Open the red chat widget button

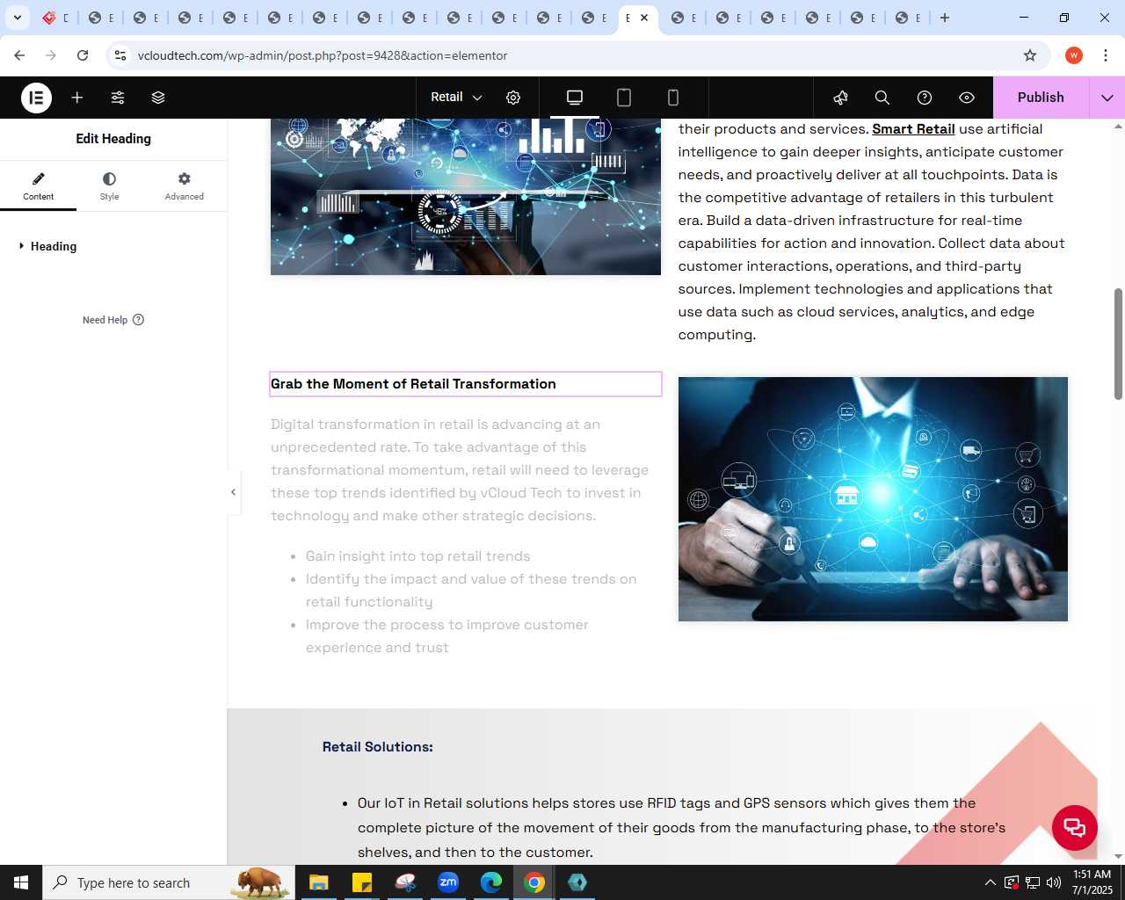(x=1075, y=827)
